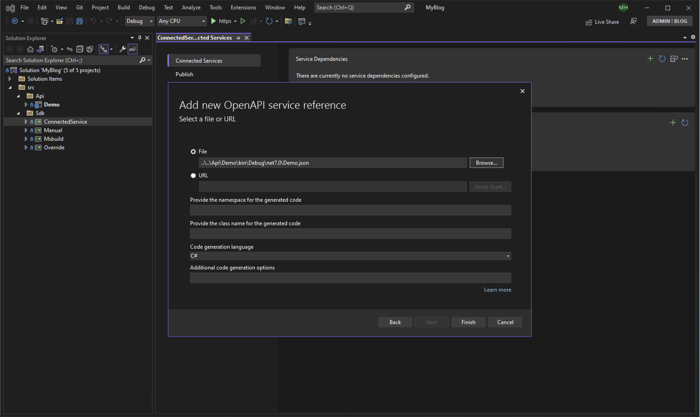Open the Any CPU platform dropdown
This screenshot has height=417, width=700.
click(x=181, y=21)
